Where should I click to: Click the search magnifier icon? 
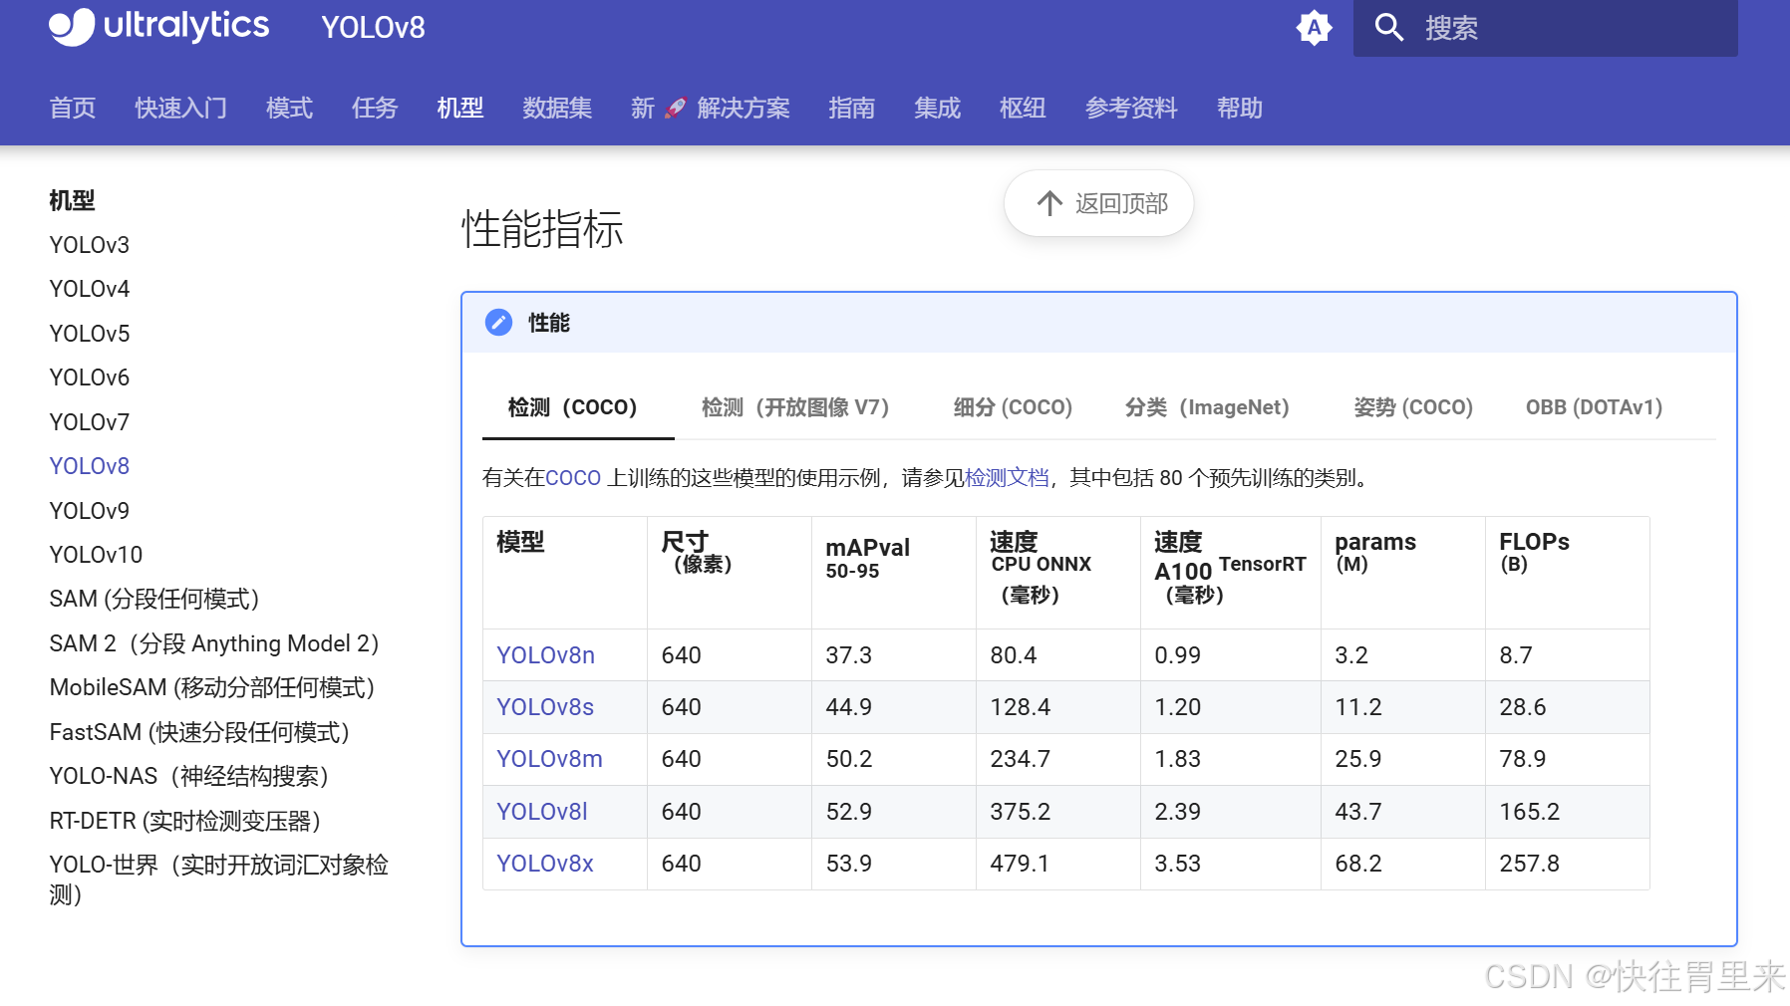(1388, 28)
